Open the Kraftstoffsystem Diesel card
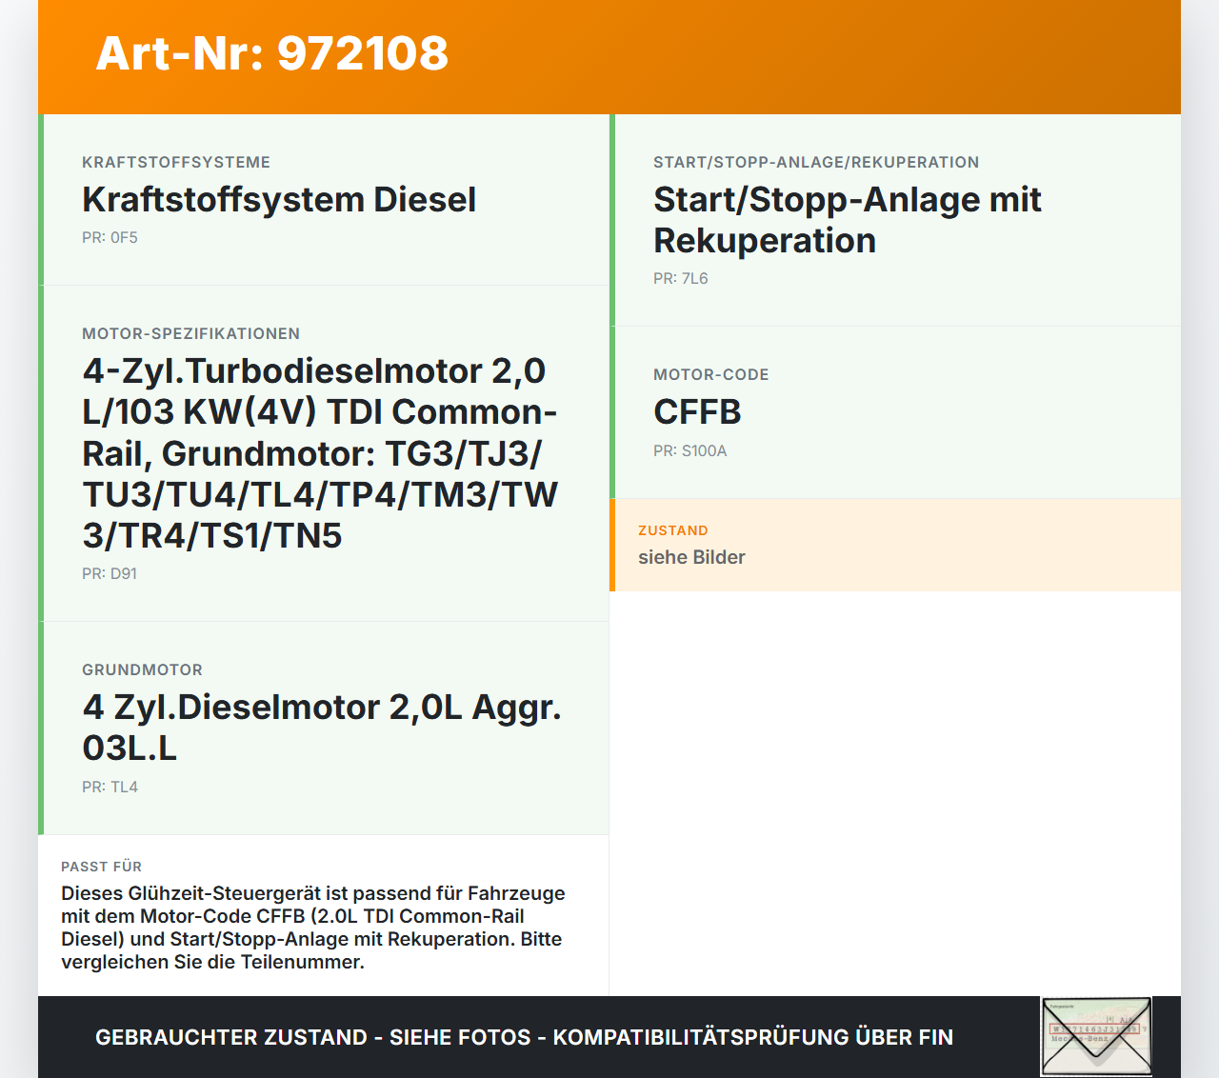The height and width of the screenshot is (1078, 1219). 324,200
